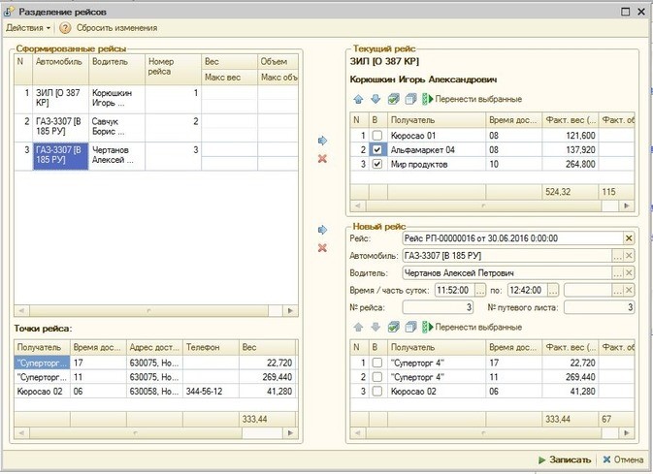The height and width of the screenshot is (474, 653).
Task: Select Мир продуктов recipient cell
Action: 437,164
